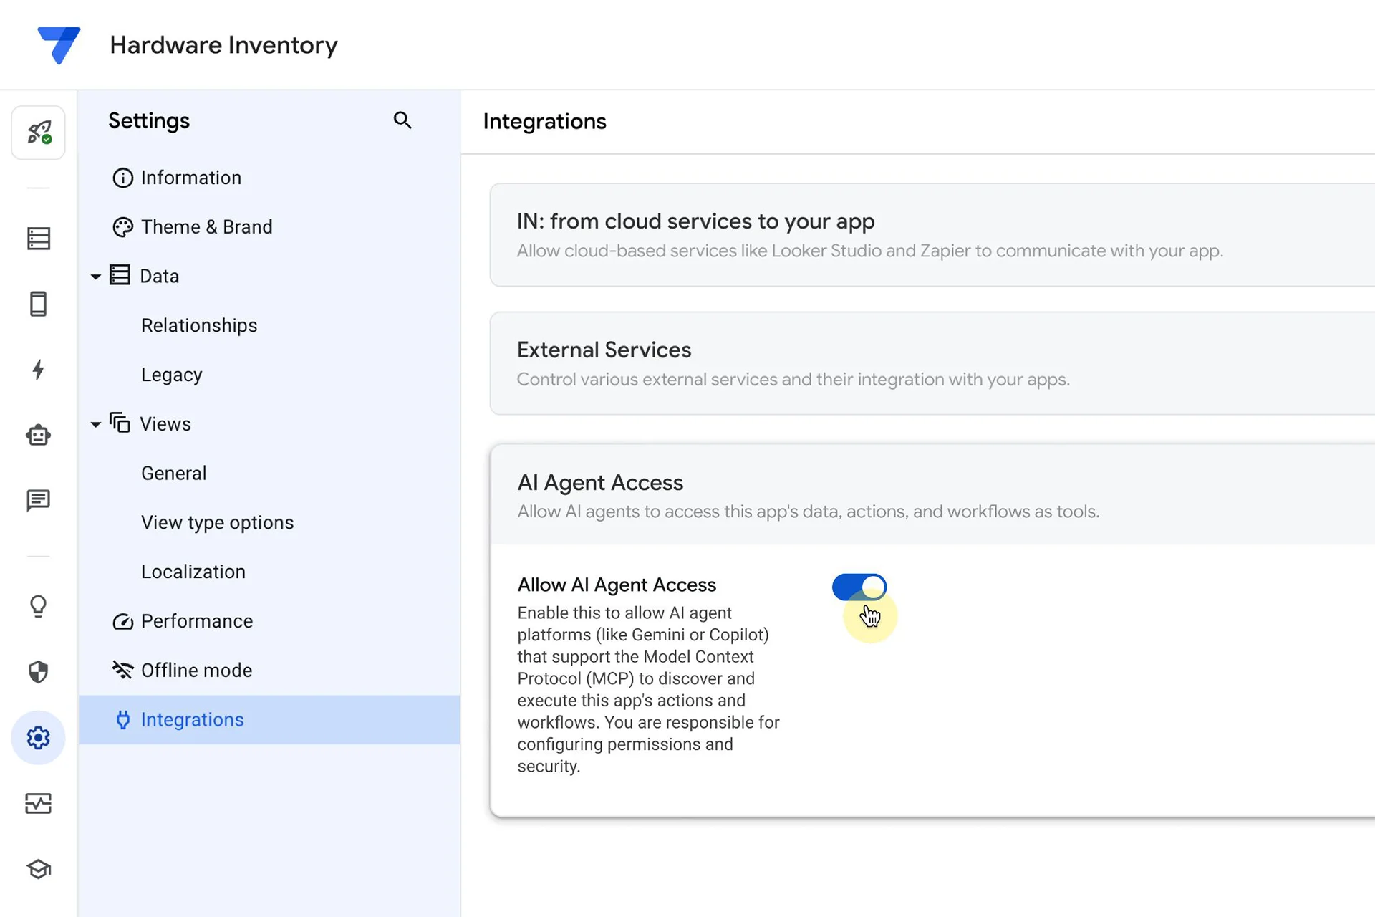Open the Settings gear icon in left rail
Viewport: 1375px width, 917px height.
[39, 738]
